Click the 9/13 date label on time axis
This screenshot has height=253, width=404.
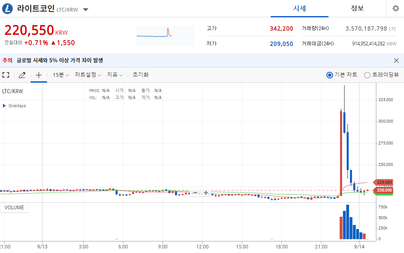[42, 247]
